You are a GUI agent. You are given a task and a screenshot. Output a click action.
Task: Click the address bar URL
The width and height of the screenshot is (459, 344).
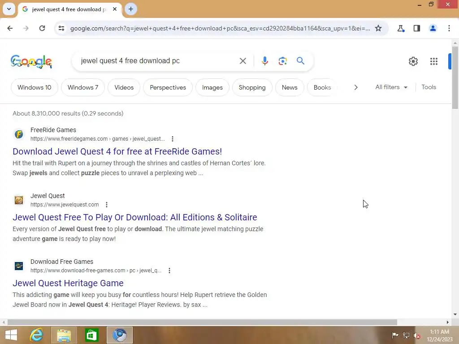pos(220,28)
